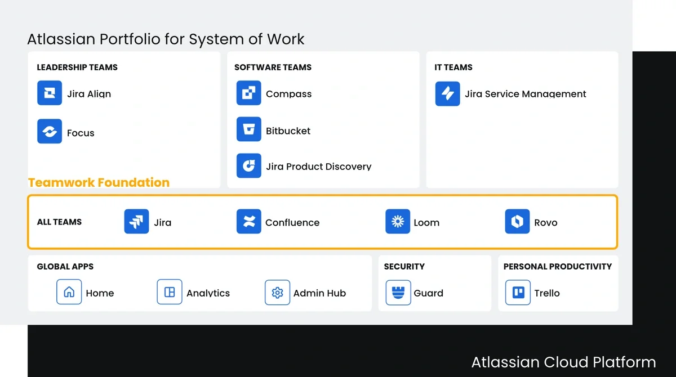The width and height of the screenshot is (676, 377).
Task: Click the "Jira Service Management" text
Action: [x=526, y=94]
